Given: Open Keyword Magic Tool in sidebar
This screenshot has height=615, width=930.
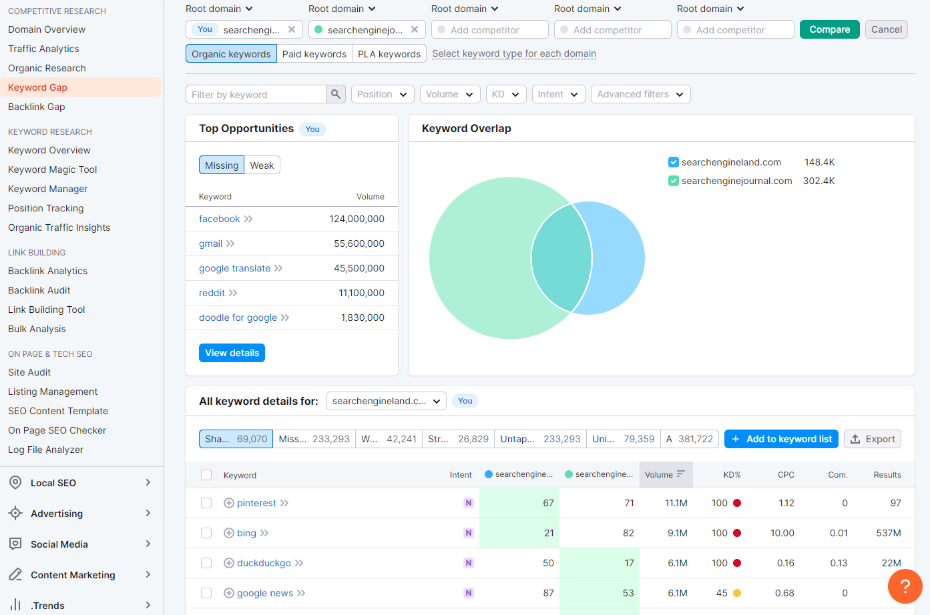Looking at the screenshot, I should (x=53, y=169).
